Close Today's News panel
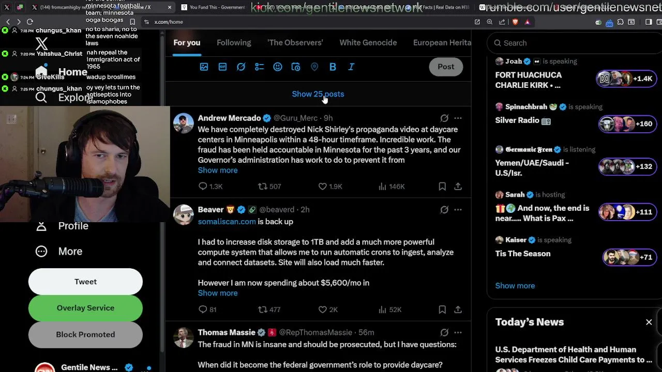 click(x=649, y=322)
